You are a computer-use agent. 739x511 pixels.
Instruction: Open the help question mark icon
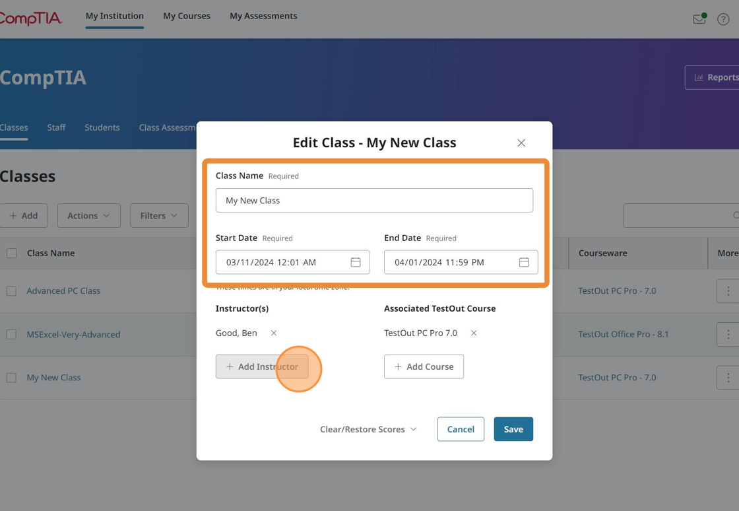[x=723, y=19]
